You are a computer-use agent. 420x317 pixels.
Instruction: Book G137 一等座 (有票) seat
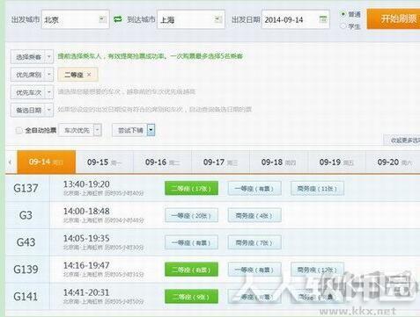tap(254, 188)
